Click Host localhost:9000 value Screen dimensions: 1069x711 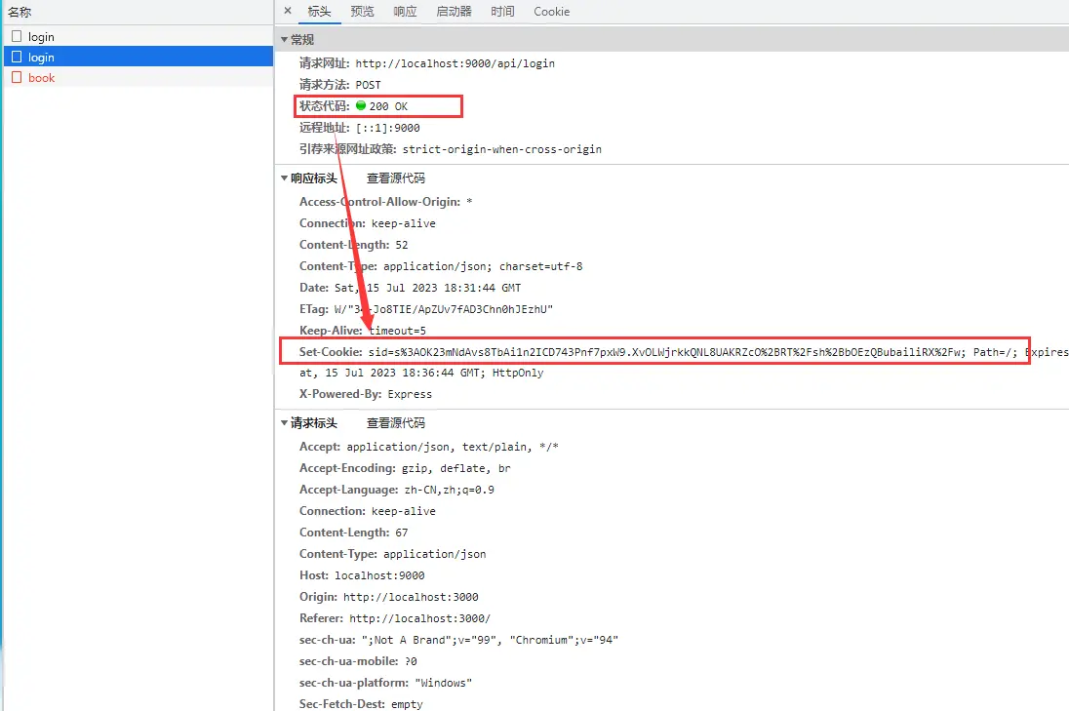click(x=379, y=575)
